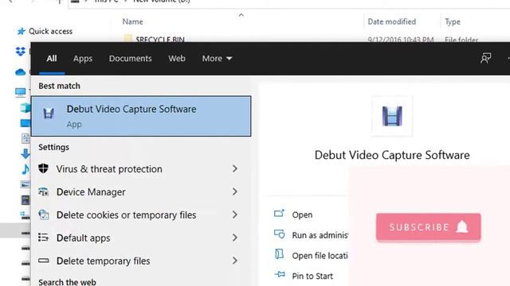Open Virus & threat protection setting

point(141,169)
